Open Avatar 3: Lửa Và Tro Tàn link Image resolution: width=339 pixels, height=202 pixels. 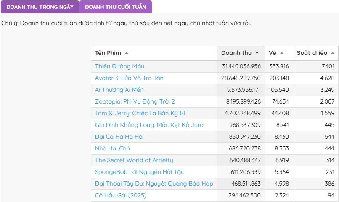[x=129, y=78]
